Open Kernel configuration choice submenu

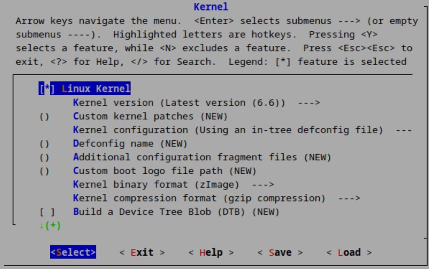(228, 130)
